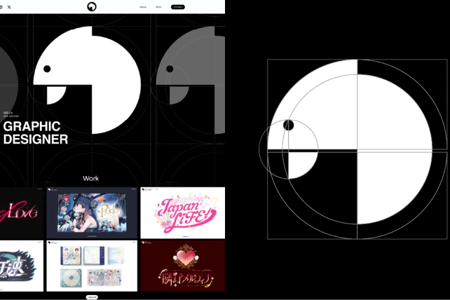The height and width of the screenshot is (300, 450).
Task: Open the pink neon Love logo thumbnail
Action: tap(21, 212)
